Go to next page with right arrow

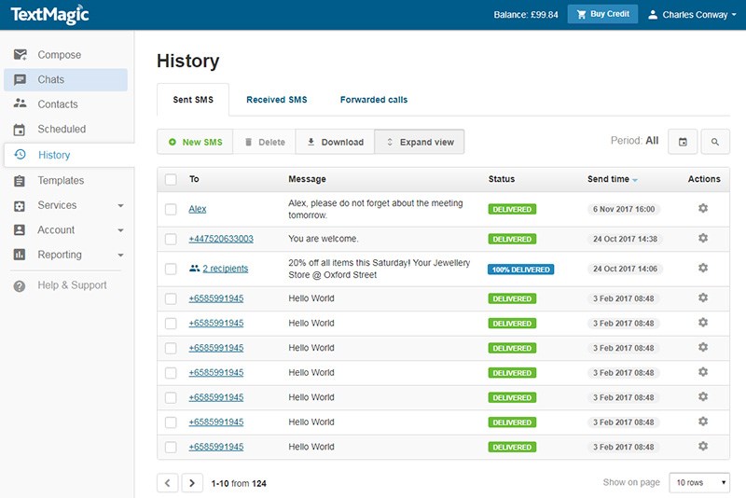pyautogui.click(x=192, y=483)
